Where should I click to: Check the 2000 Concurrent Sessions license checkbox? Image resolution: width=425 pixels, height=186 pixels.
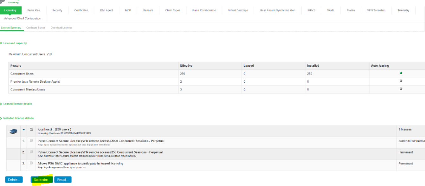click(31, 141)
